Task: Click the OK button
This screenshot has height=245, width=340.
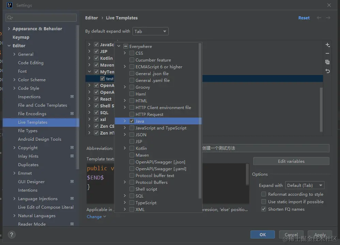Action: pos(263,234)
